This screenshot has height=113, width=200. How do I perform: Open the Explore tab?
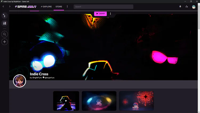pyautogui.click(x=46, y=6)
